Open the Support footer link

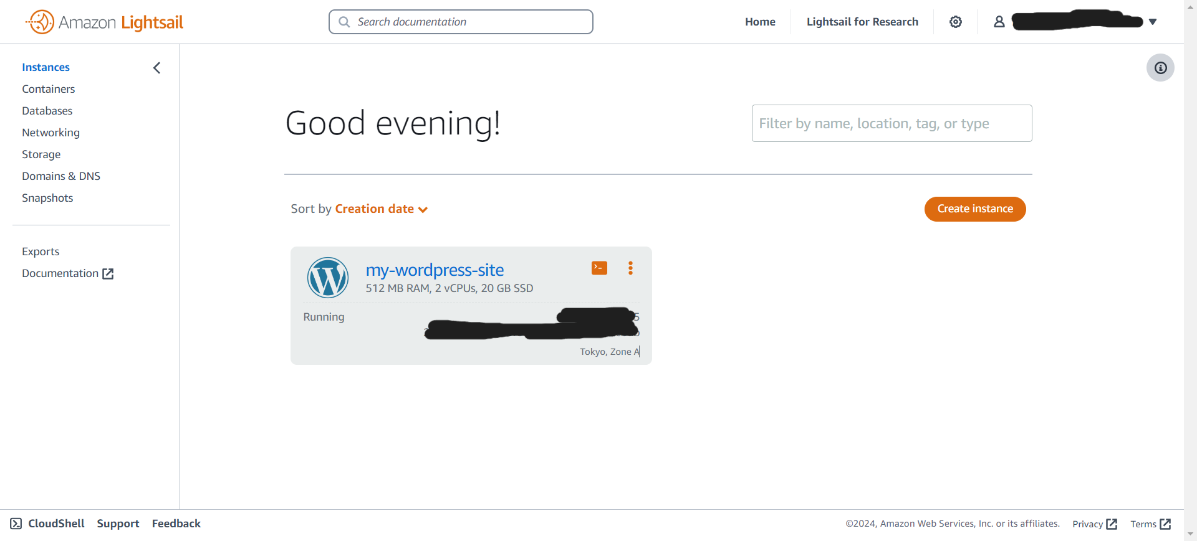[118, 524]
